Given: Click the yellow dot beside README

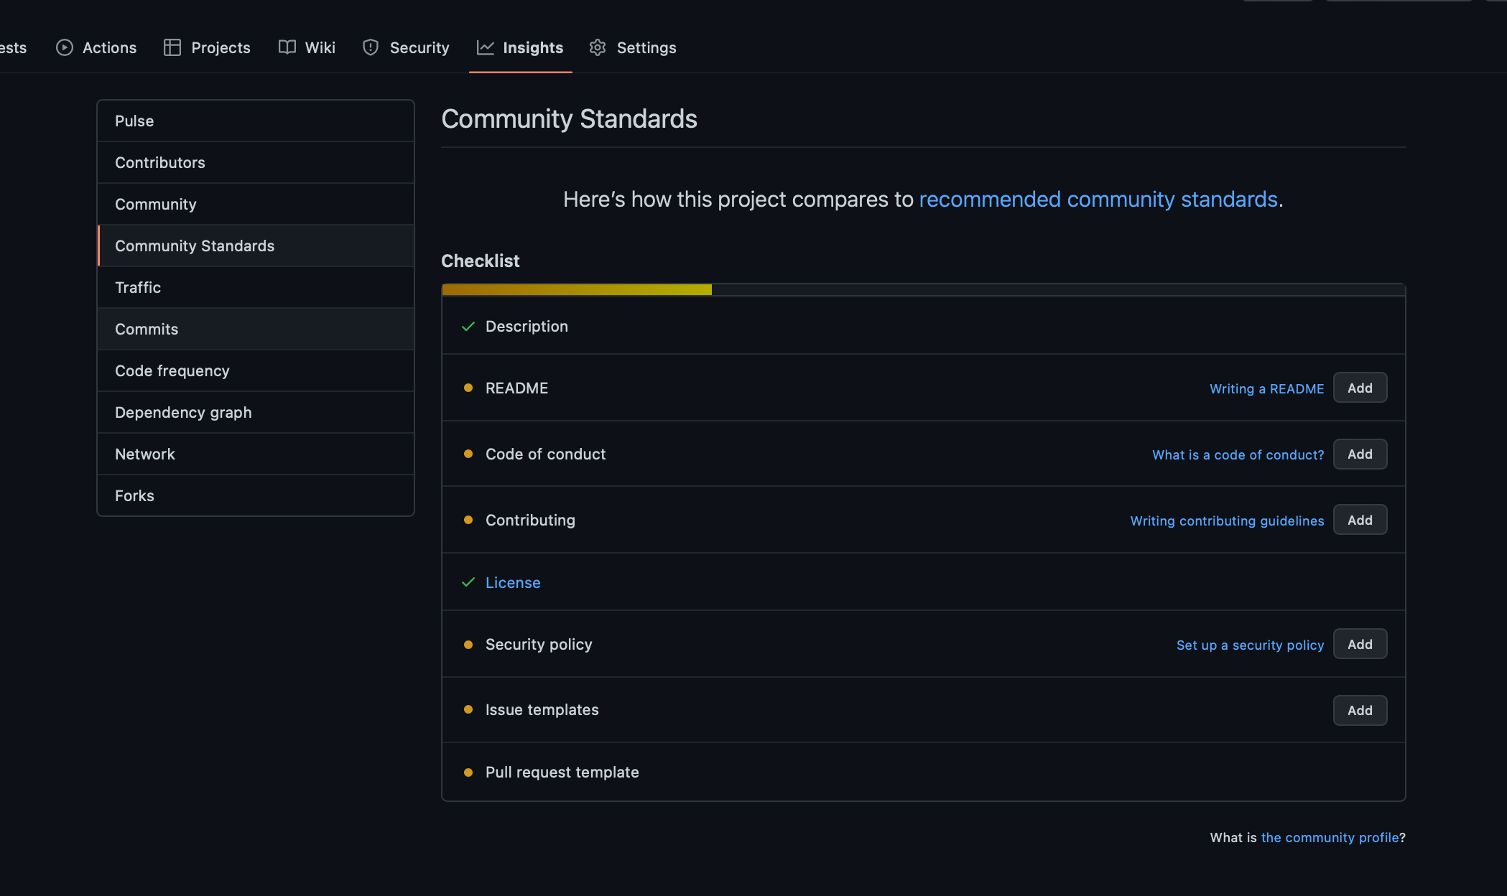Looking at the screenshot, I should click(x=468, y=388).
